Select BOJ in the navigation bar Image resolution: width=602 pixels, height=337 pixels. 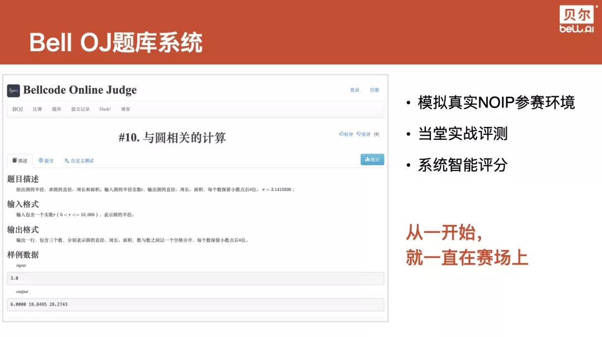click(x=18, y=109)
